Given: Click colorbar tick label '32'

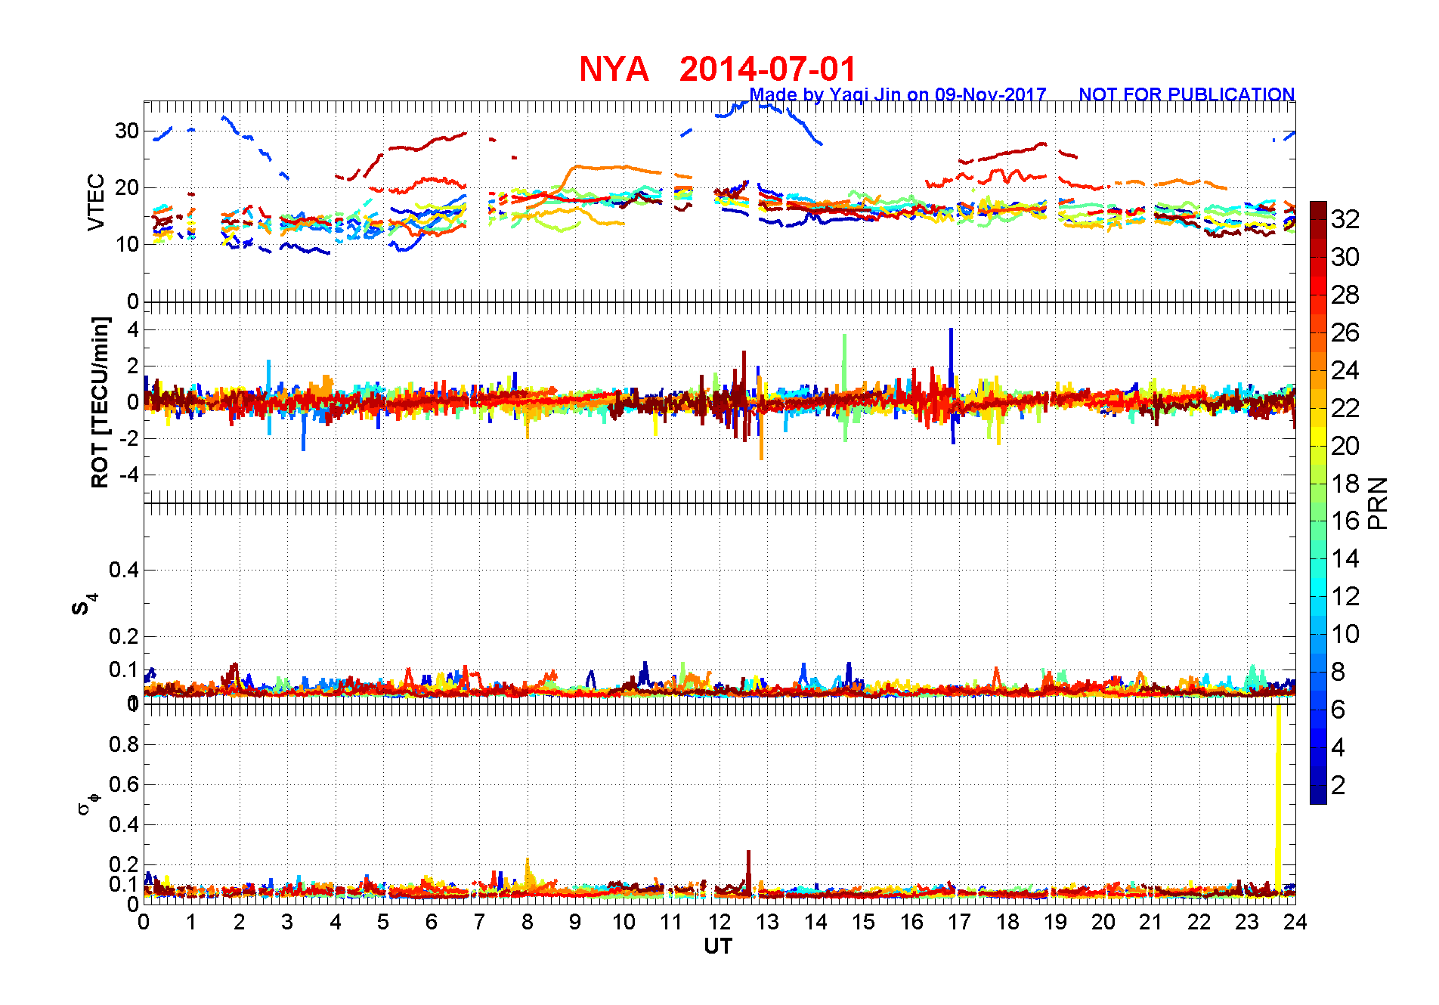Looking at the screenshot, I should tap(1345, 219).
